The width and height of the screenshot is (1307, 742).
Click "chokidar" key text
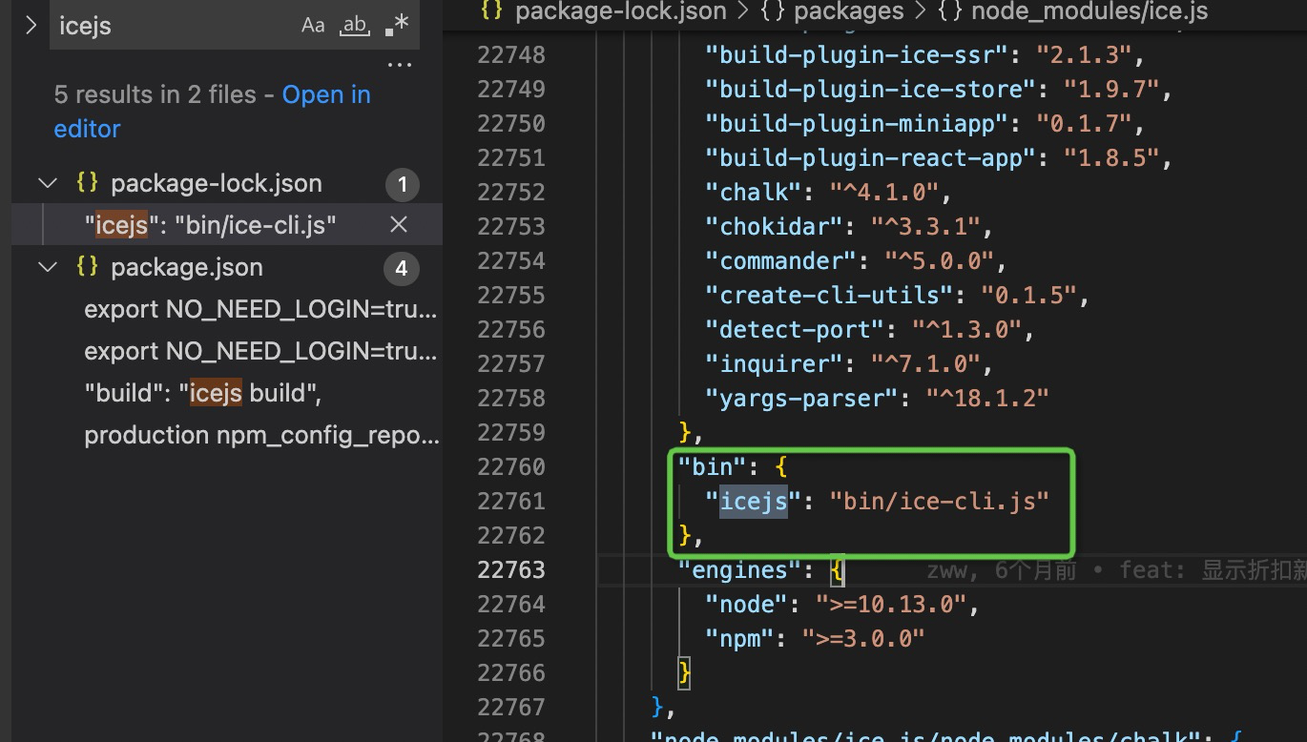775,226
